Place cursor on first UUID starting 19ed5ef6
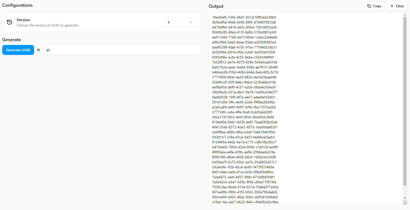Viewport: 410px width, 210px height. click(244, 17)
